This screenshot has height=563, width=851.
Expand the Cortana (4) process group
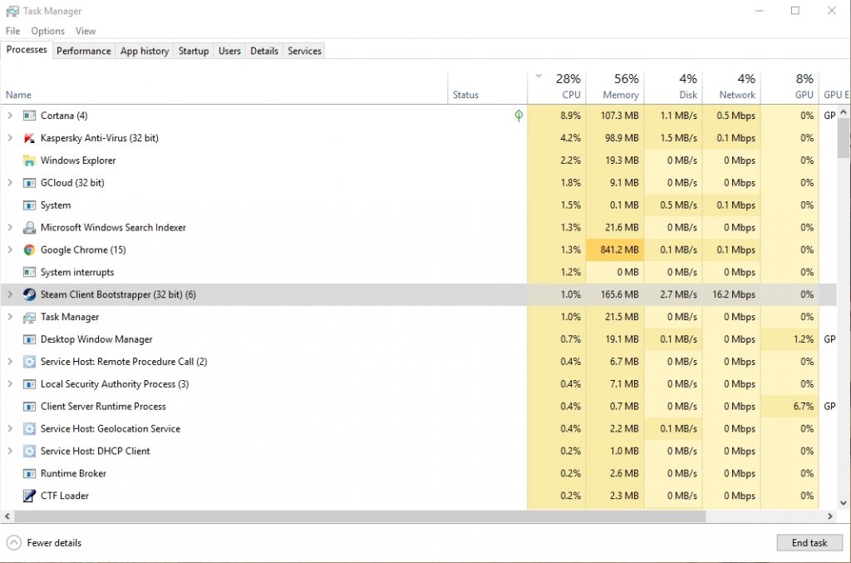tap(10, 115)
